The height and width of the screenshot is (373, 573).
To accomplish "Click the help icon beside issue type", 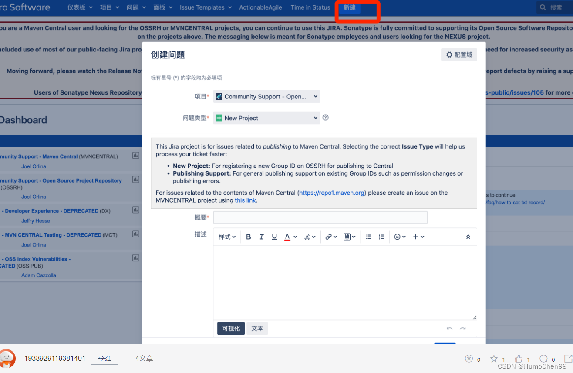I will click(325, 118).
